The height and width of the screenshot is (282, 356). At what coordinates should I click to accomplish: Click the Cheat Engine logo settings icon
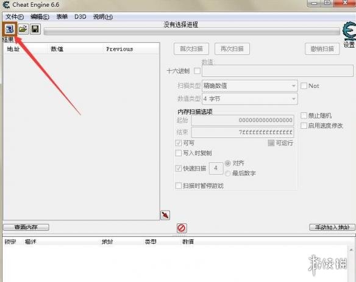click(x=349, y=31)
